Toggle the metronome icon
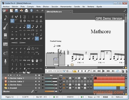This screenshot has height=100, width=129. point(123,71)
